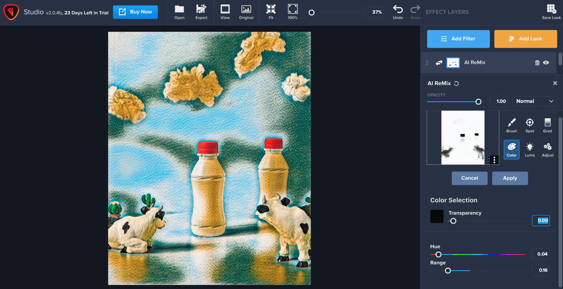Image resolution: width=563 pixels, height=289 pixels.
Task: Click the zoom percentage field showing 37%
Action: (x=373, y=12)
